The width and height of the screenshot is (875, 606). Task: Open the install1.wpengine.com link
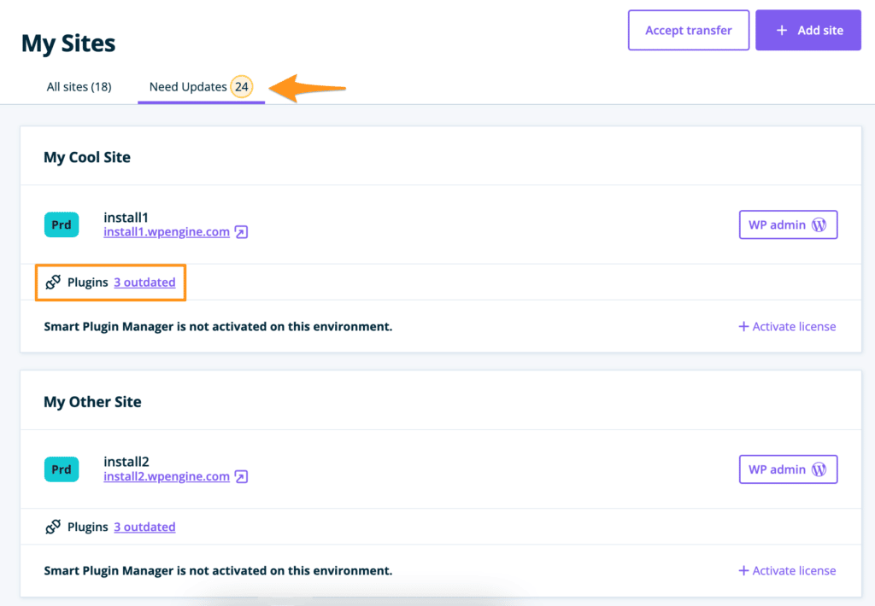click(x=167, y=232)
